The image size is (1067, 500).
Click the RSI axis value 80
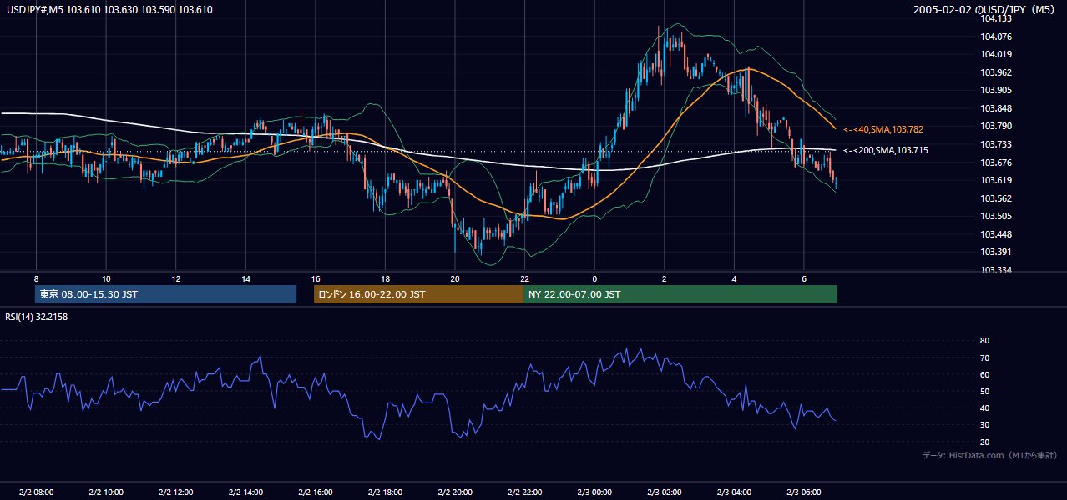(x=985, y=341)
